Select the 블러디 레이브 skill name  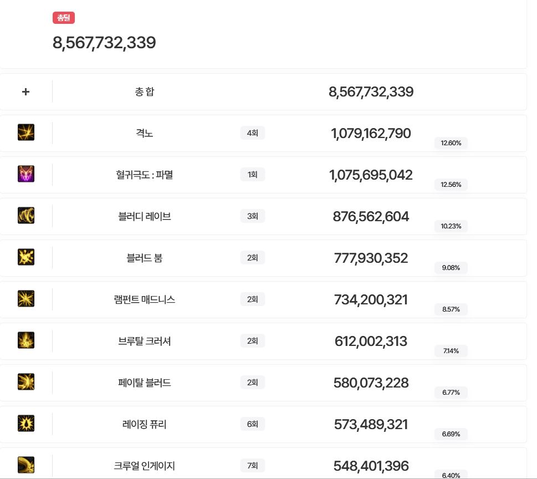coord(145,216)
